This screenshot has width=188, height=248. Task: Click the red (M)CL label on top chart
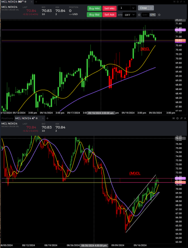145,49
